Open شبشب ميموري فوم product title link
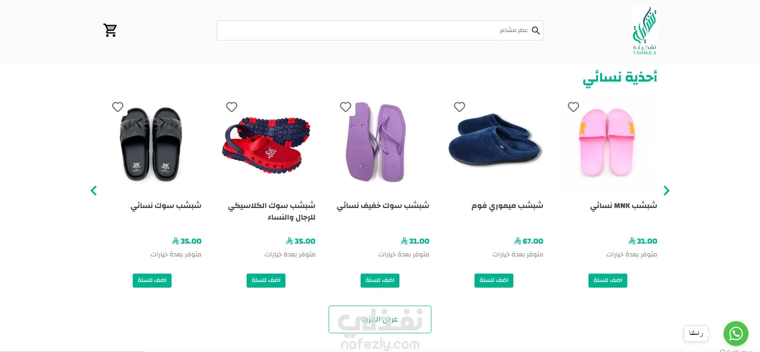Viewport: 760px width, 352px height. tap(507, 206)
